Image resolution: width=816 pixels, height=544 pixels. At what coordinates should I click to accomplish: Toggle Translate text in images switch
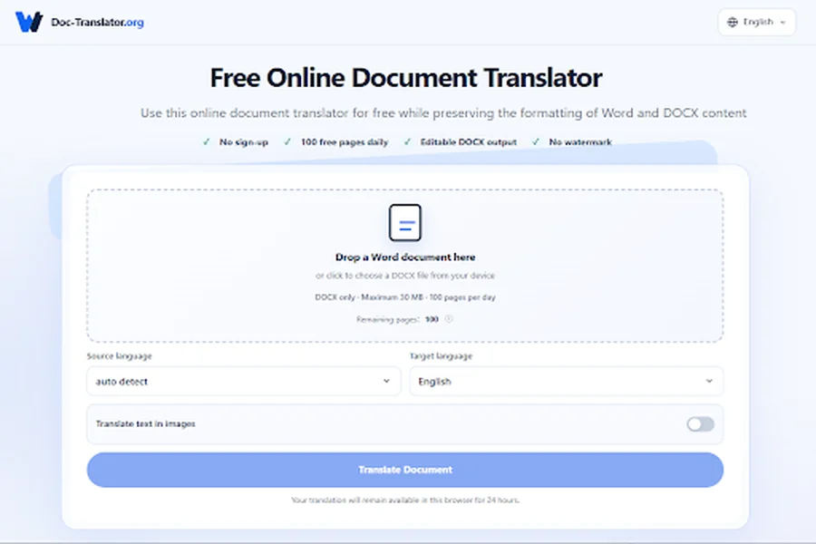pyautogui.click(x=700, y=424)
